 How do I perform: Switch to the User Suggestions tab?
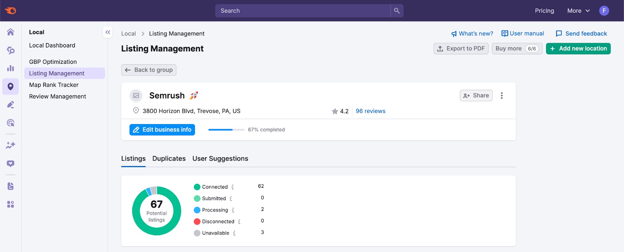[220, 159]
